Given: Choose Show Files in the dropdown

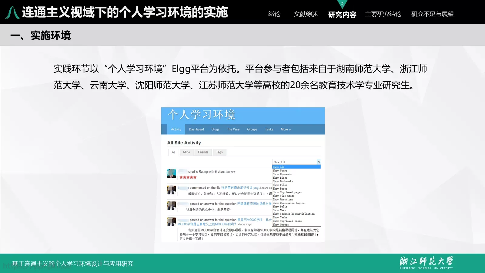Looking at the screenshot, I should pyautogui.click(x=296, y=185).
